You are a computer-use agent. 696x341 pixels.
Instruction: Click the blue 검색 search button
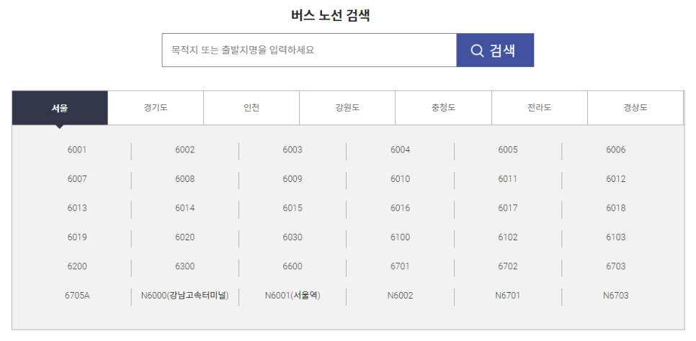click(494, 50)
